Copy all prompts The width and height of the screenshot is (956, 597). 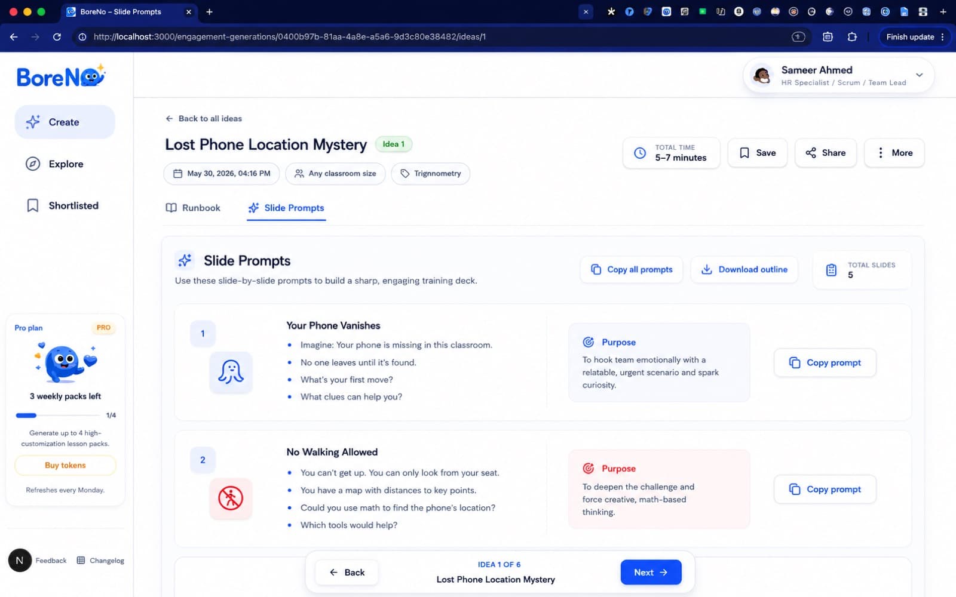632,270
